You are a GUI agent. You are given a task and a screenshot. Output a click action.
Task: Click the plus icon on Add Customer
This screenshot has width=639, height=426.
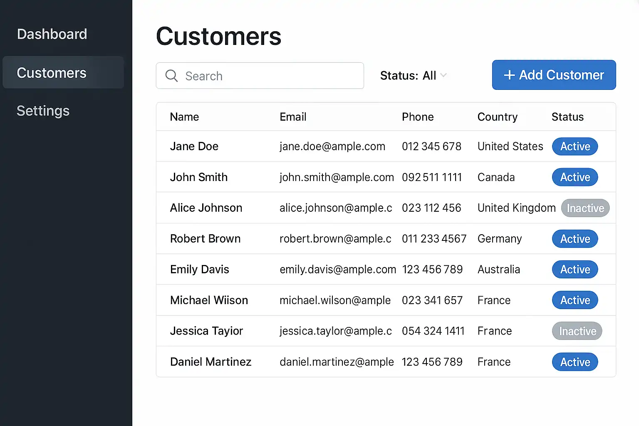tap(509, 75)
